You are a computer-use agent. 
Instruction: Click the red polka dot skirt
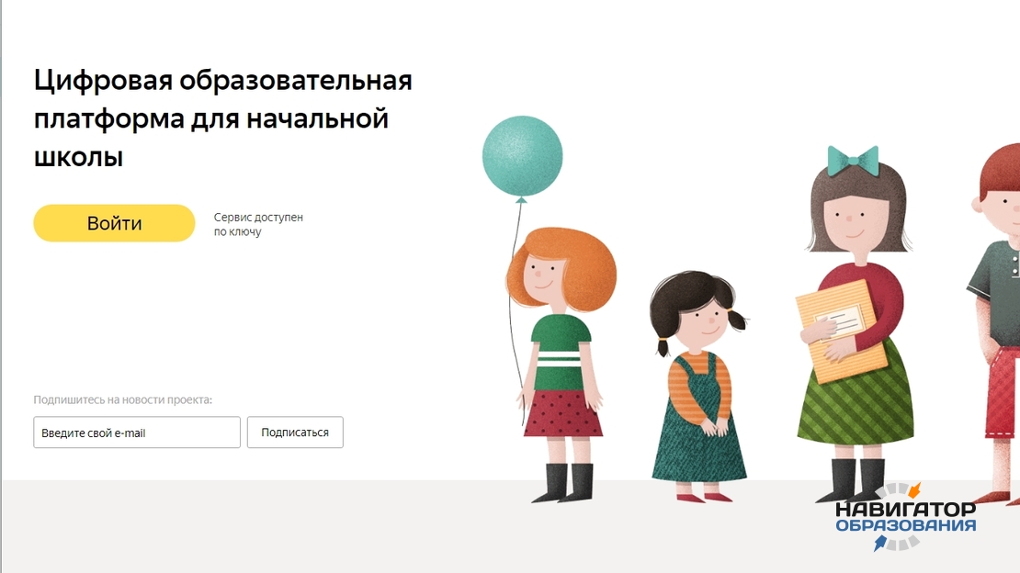pyautogui.click(x=563, y=413)
